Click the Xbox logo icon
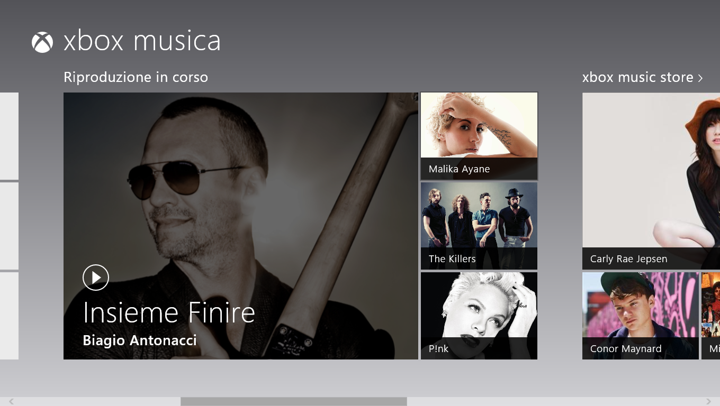720x406 pixels. 42,42
